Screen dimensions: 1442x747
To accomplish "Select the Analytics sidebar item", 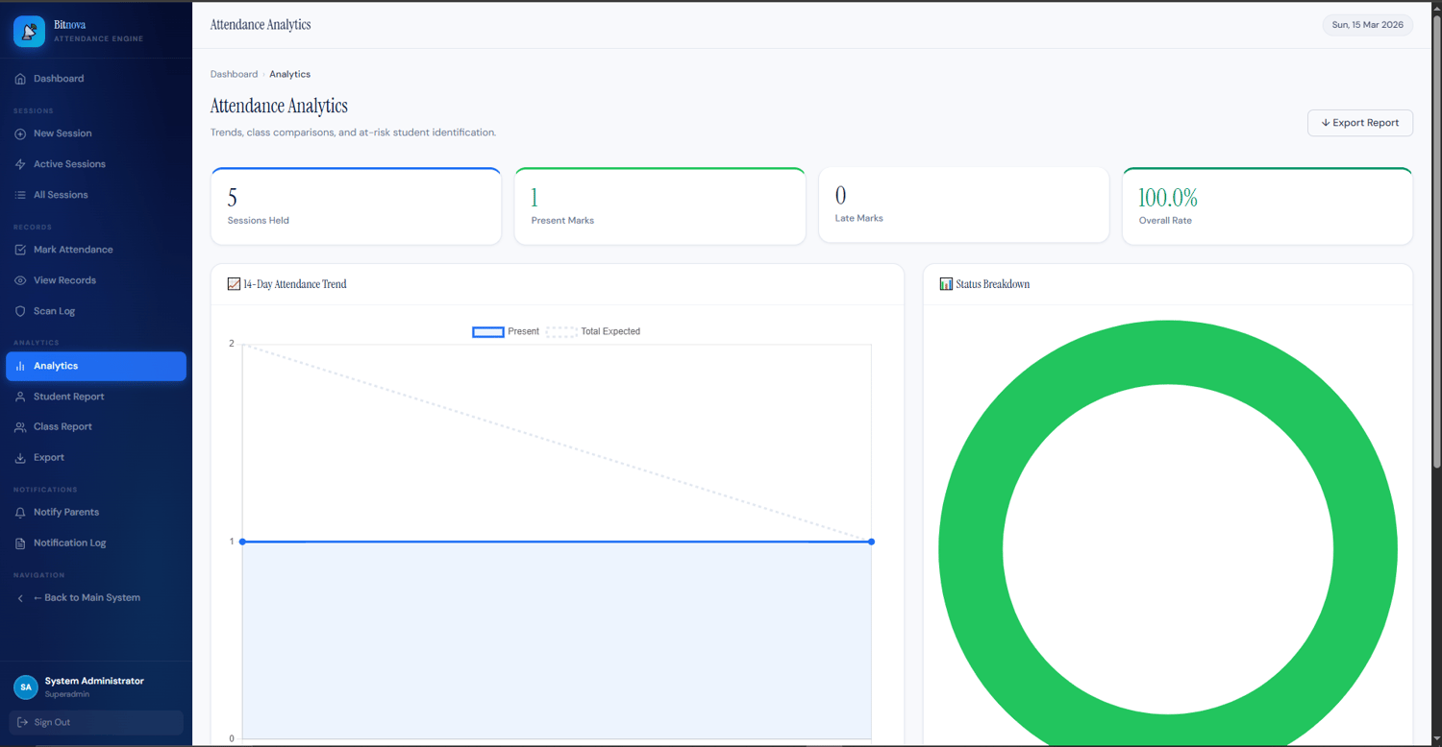I will [x=96, y=366].
